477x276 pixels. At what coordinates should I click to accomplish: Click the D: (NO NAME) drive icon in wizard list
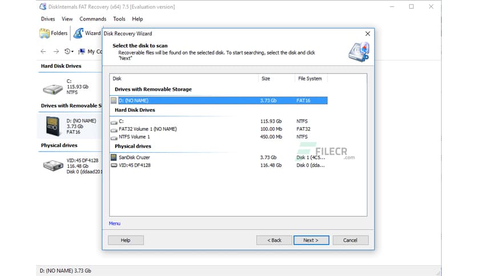tap(114, 100)
